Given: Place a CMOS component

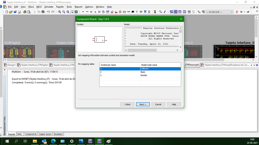Looking at the screenshot, I should 108,12.
